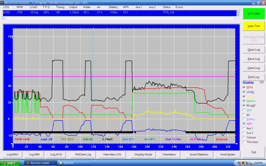This screenshot has width=266, height=166.
Task: Click the Log MAX button
Action: pyautogui.click(x=12, y=154)
